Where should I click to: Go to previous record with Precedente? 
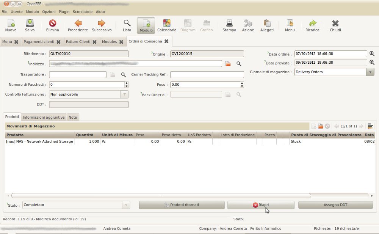pos(78,25)
